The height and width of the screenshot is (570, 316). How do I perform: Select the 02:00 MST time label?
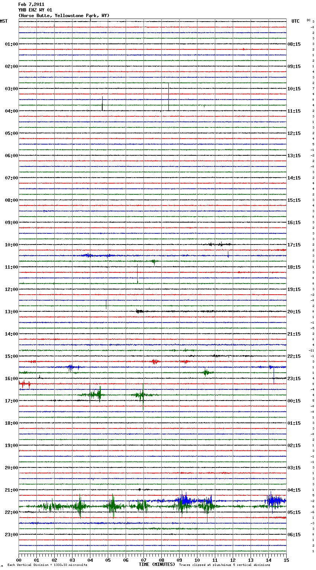[12, 67]
